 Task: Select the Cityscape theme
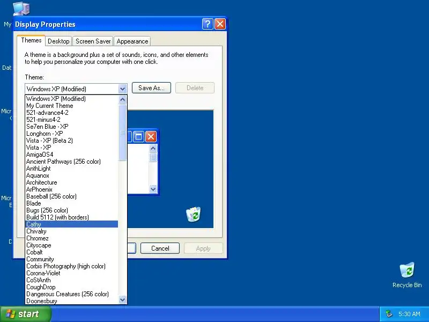(72, 245)
